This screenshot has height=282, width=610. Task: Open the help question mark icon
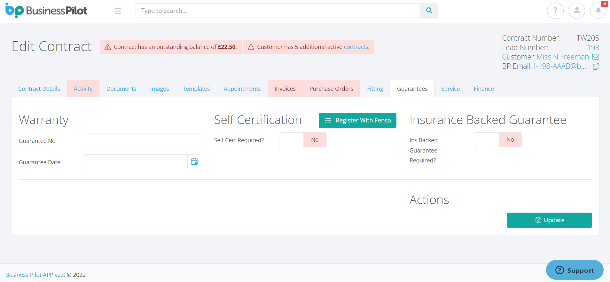click(x=555, y=11)
